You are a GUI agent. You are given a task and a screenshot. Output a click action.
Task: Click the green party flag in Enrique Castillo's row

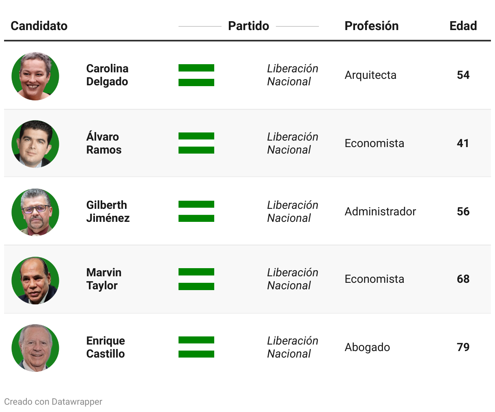[x=196, y=347]
